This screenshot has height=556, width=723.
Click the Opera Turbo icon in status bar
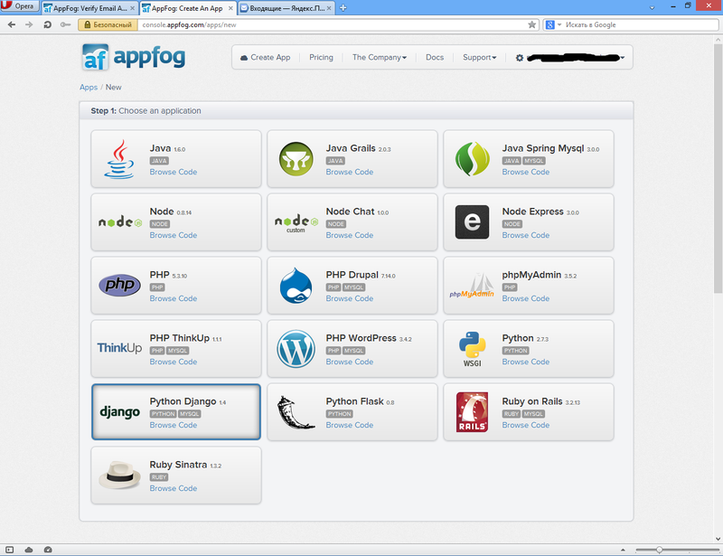(x=48, y=550)
